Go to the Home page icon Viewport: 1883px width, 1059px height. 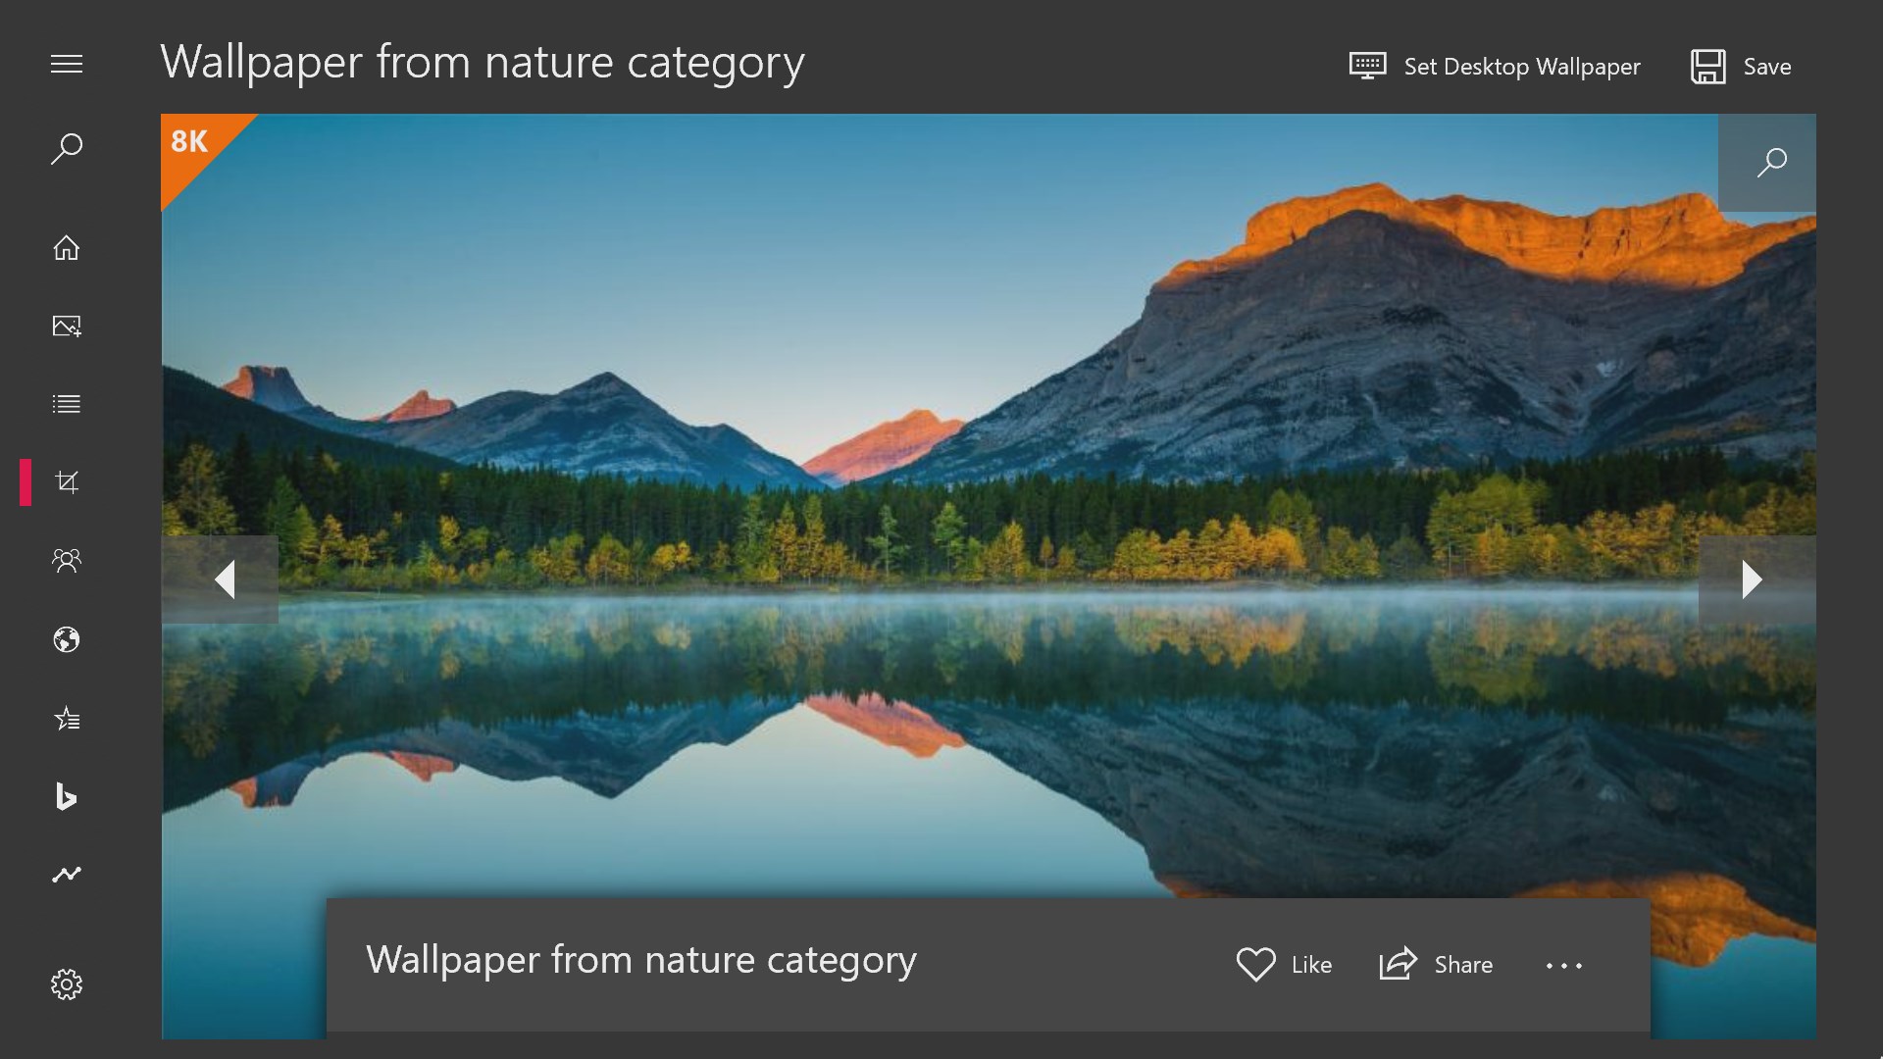(x=67, y=247)
